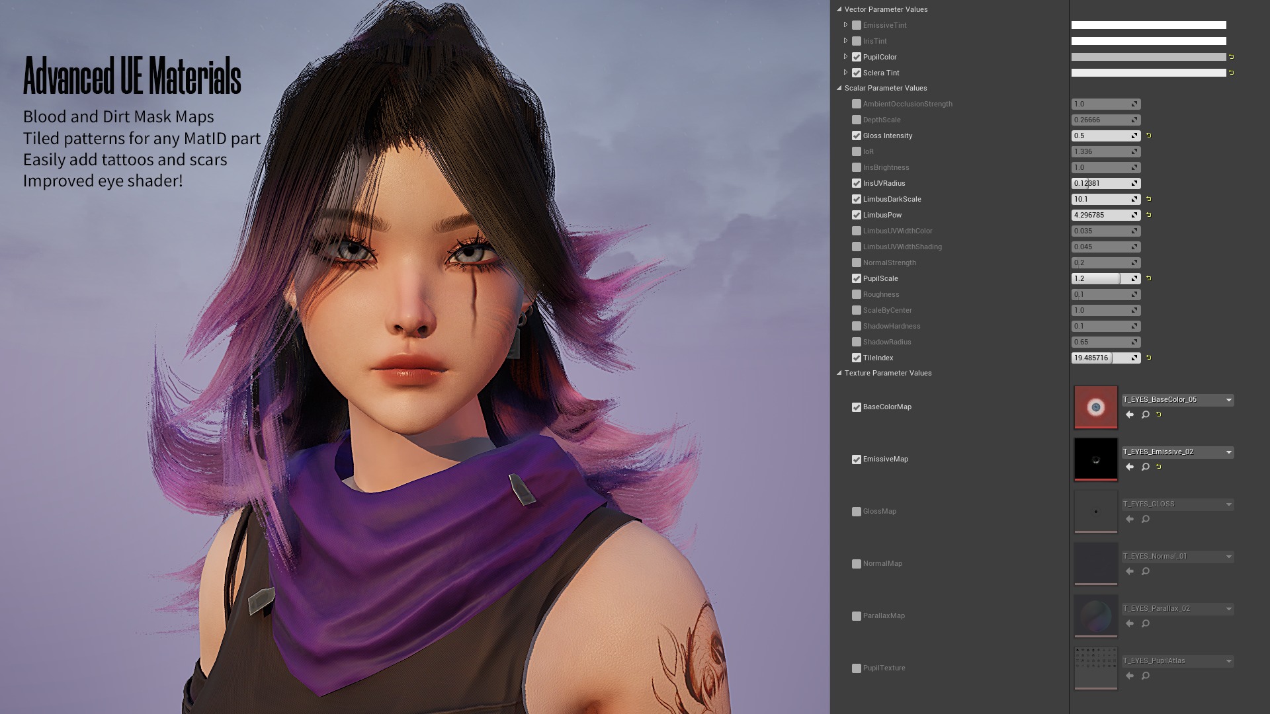Click IrisUVRadius field spinner arrow
This screenshot has height=714, width=1270.
tap(1134, 183)
